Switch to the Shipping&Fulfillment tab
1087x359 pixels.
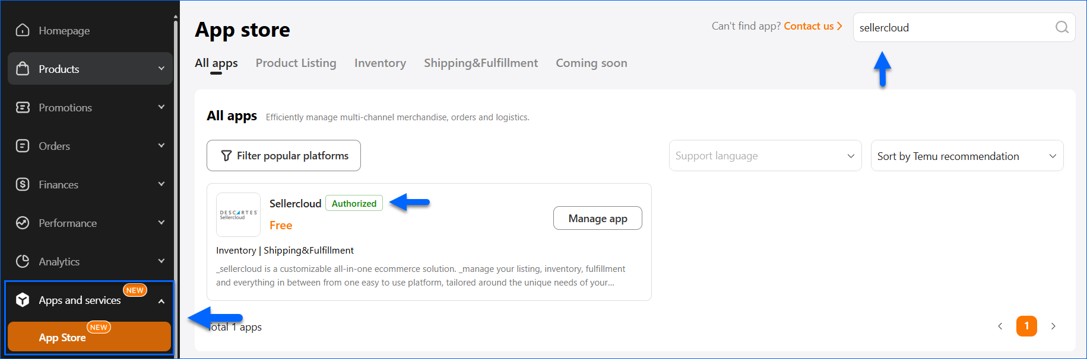(x=480, y=63)
